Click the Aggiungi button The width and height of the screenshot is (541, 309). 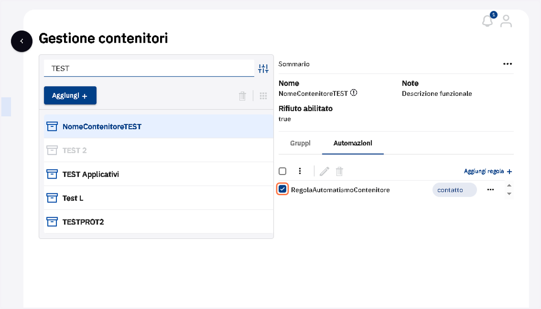coord(70,95)
